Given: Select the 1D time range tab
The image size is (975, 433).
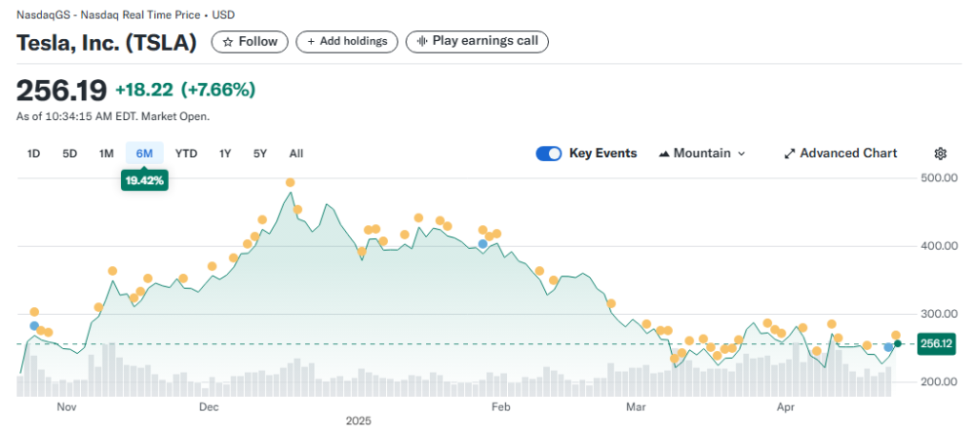Looking at the screenshot, I should point(34,153).
